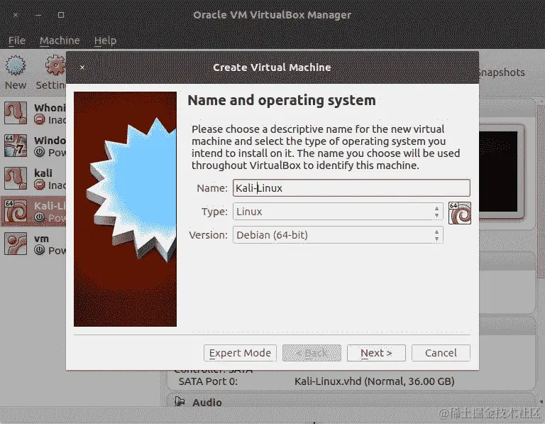Click the Windows powered off status icon
This screenshot has height=424, width=545.
[40, 153]
